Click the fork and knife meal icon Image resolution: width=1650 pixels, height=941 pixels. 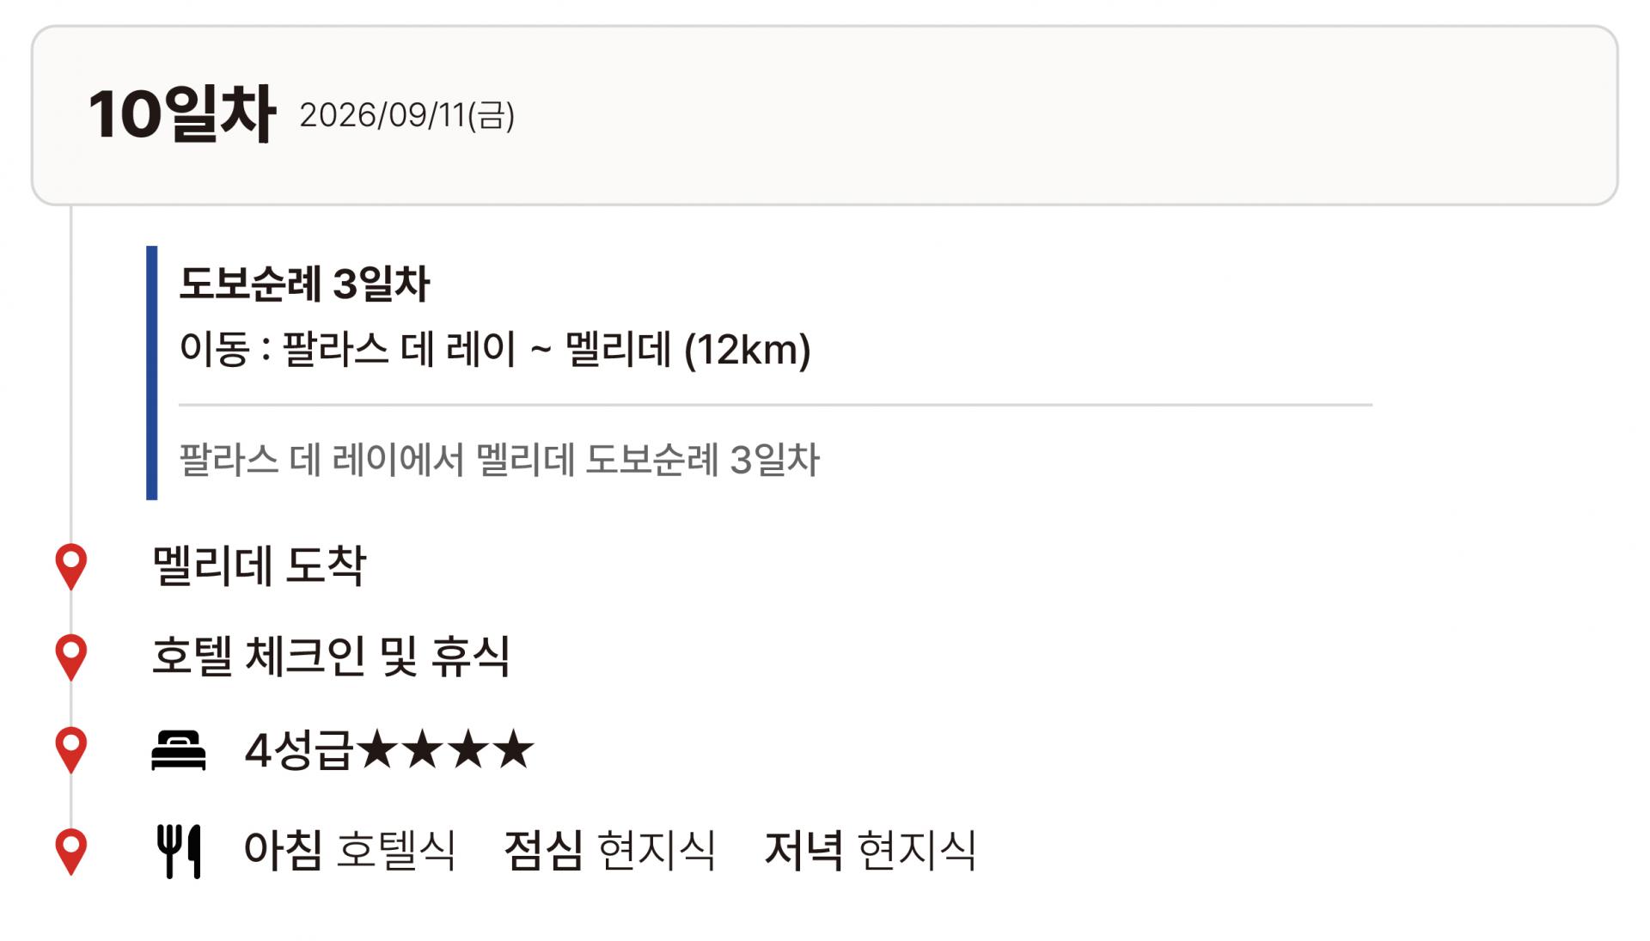click(179, 851)
